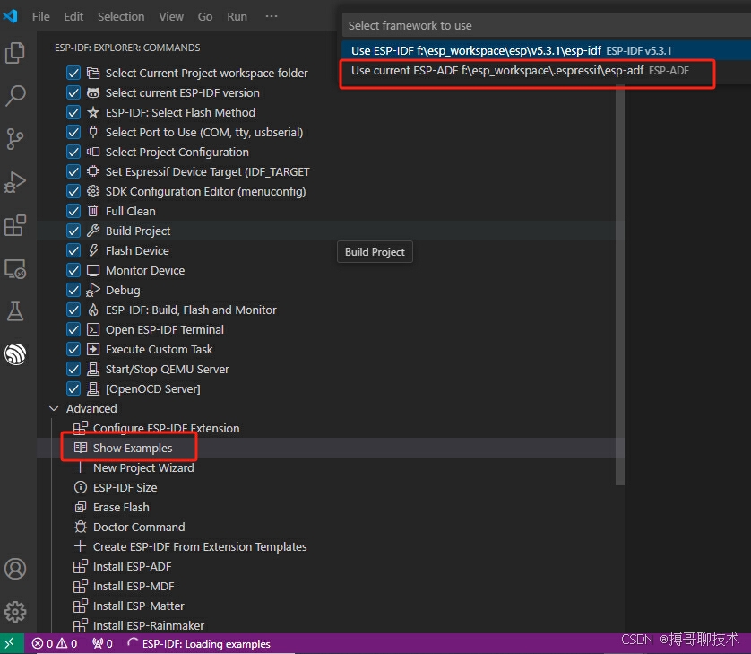Image resolution: width=751 pixels, height=654 pixels.
Task: Click the ports forwarded status bar item
Action: (x=102, y=643)
